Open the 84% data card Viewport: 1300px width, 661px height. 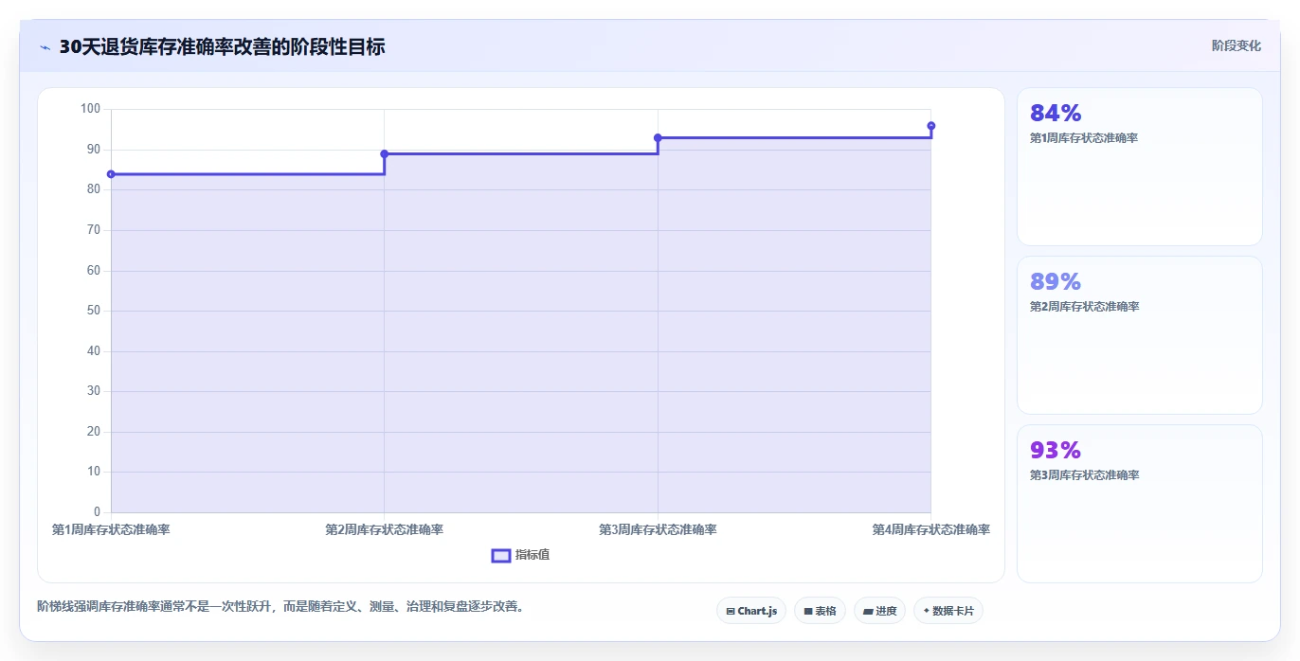pos(1139,167)
